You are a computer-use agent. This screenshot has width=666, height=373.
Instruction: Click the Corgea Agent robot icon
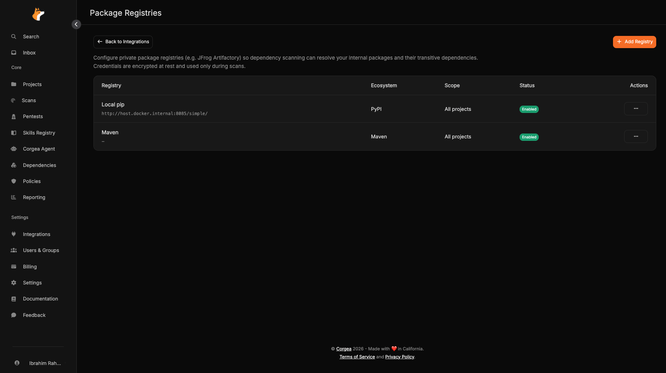14,149
